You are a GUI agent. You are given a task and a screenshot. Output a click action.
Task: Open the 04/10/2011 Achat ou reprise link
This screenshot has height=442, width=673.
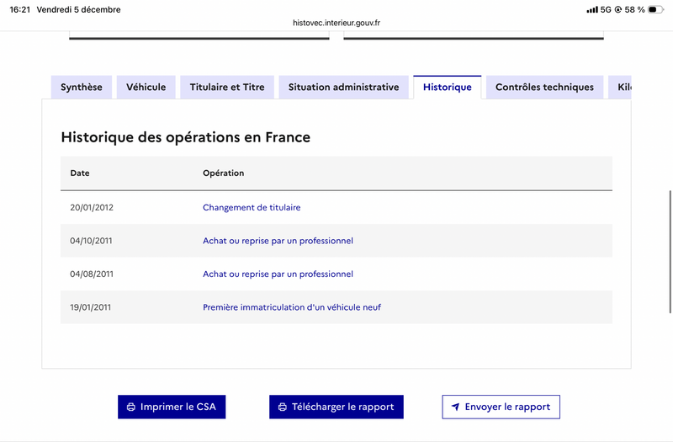[x=278, y=241]
